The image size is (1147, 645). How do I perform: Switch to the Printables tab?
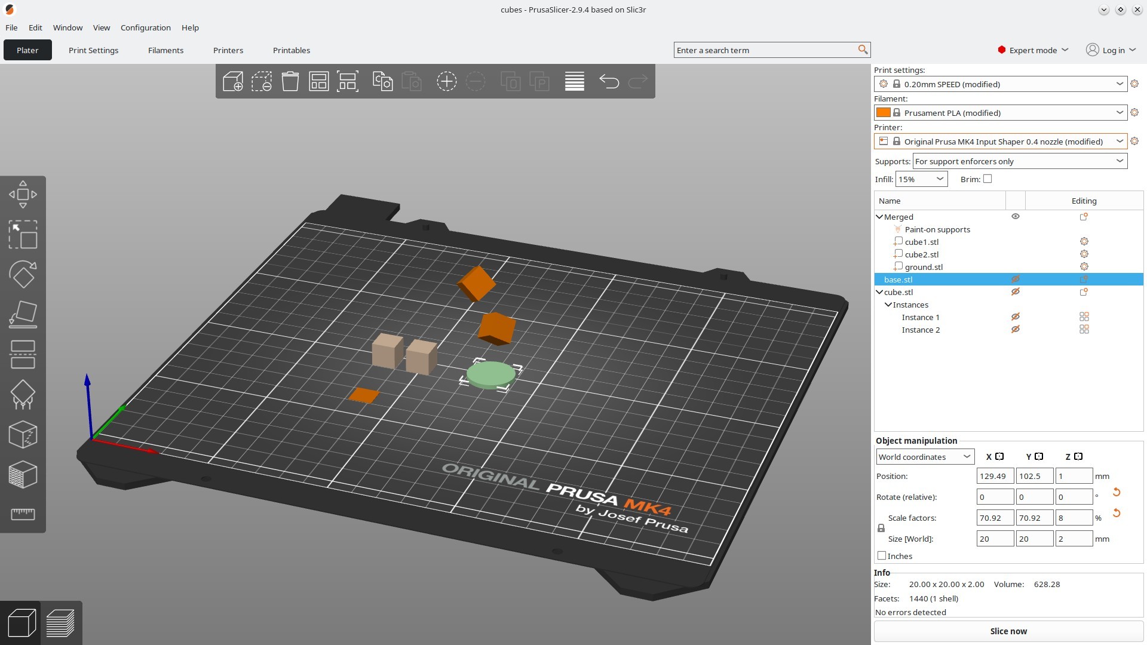tap(292, 50)
